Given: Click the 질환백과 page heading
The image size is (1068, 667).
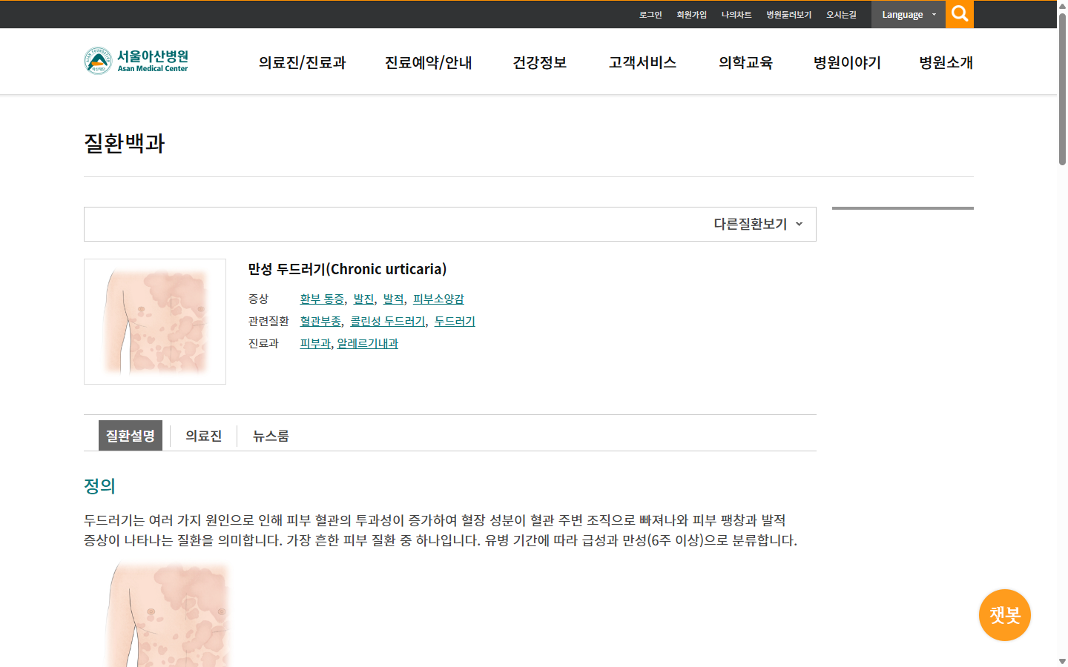Looking at the screenshot, I should pyautogui.click(x=125, y=143).
